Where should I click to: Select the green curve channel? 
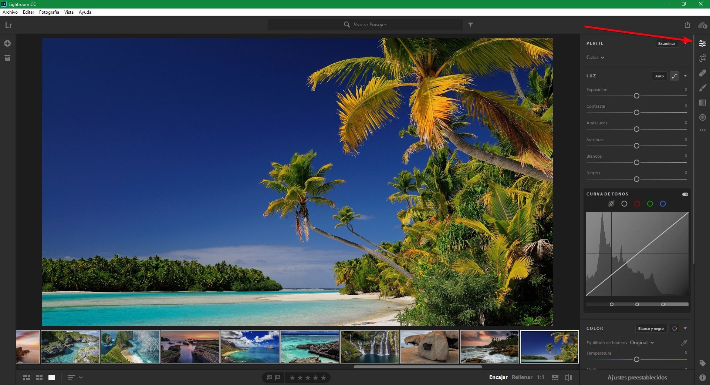click(x=650, y=204)
